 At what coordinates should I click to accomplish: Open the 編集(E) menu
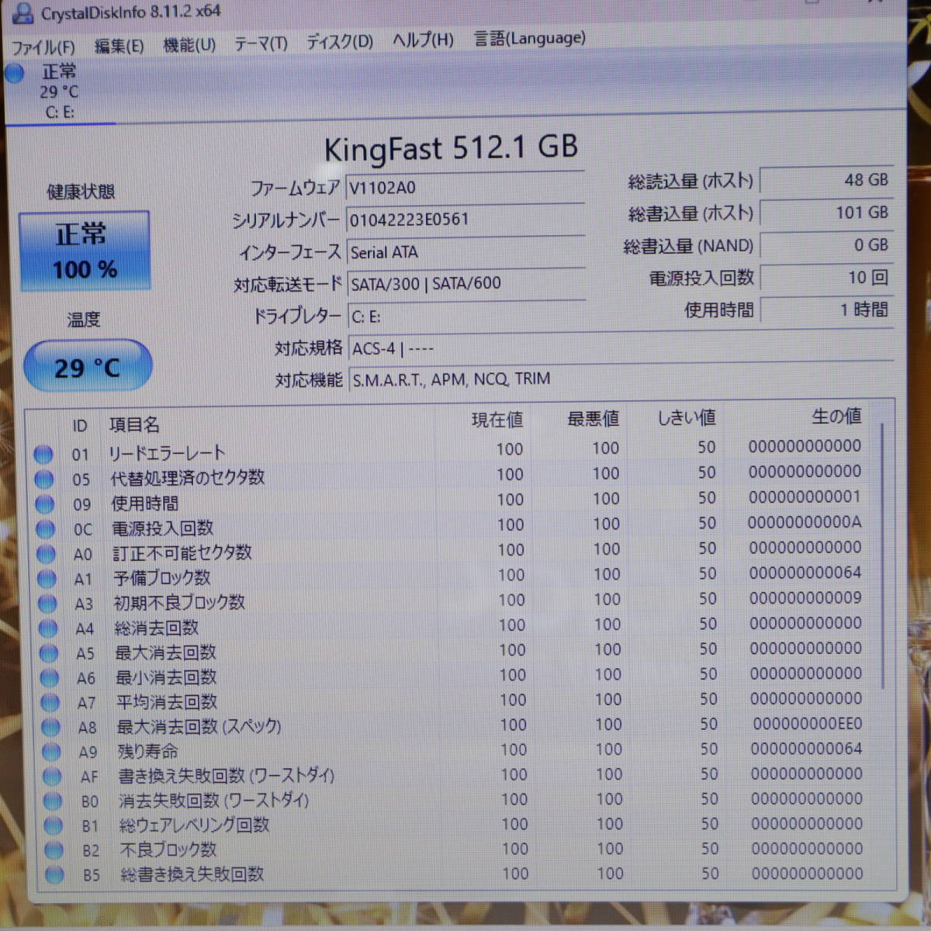[x=119, y=47]
